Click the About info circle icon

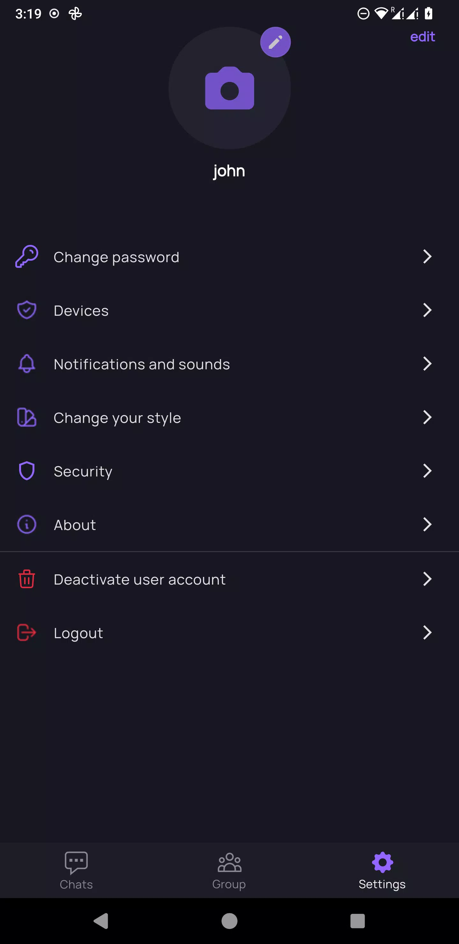click(x=27, y=524)
